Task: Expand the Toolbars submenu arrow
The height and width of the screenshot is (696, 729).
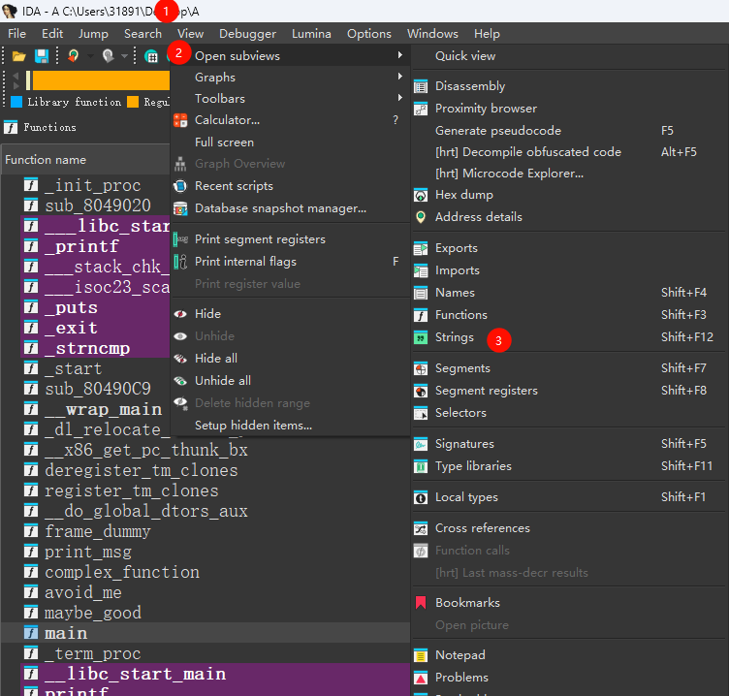Action: click(x=399, y=98)
